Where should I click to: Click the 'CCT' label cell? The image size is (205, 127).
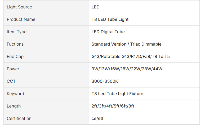[11, 81]
